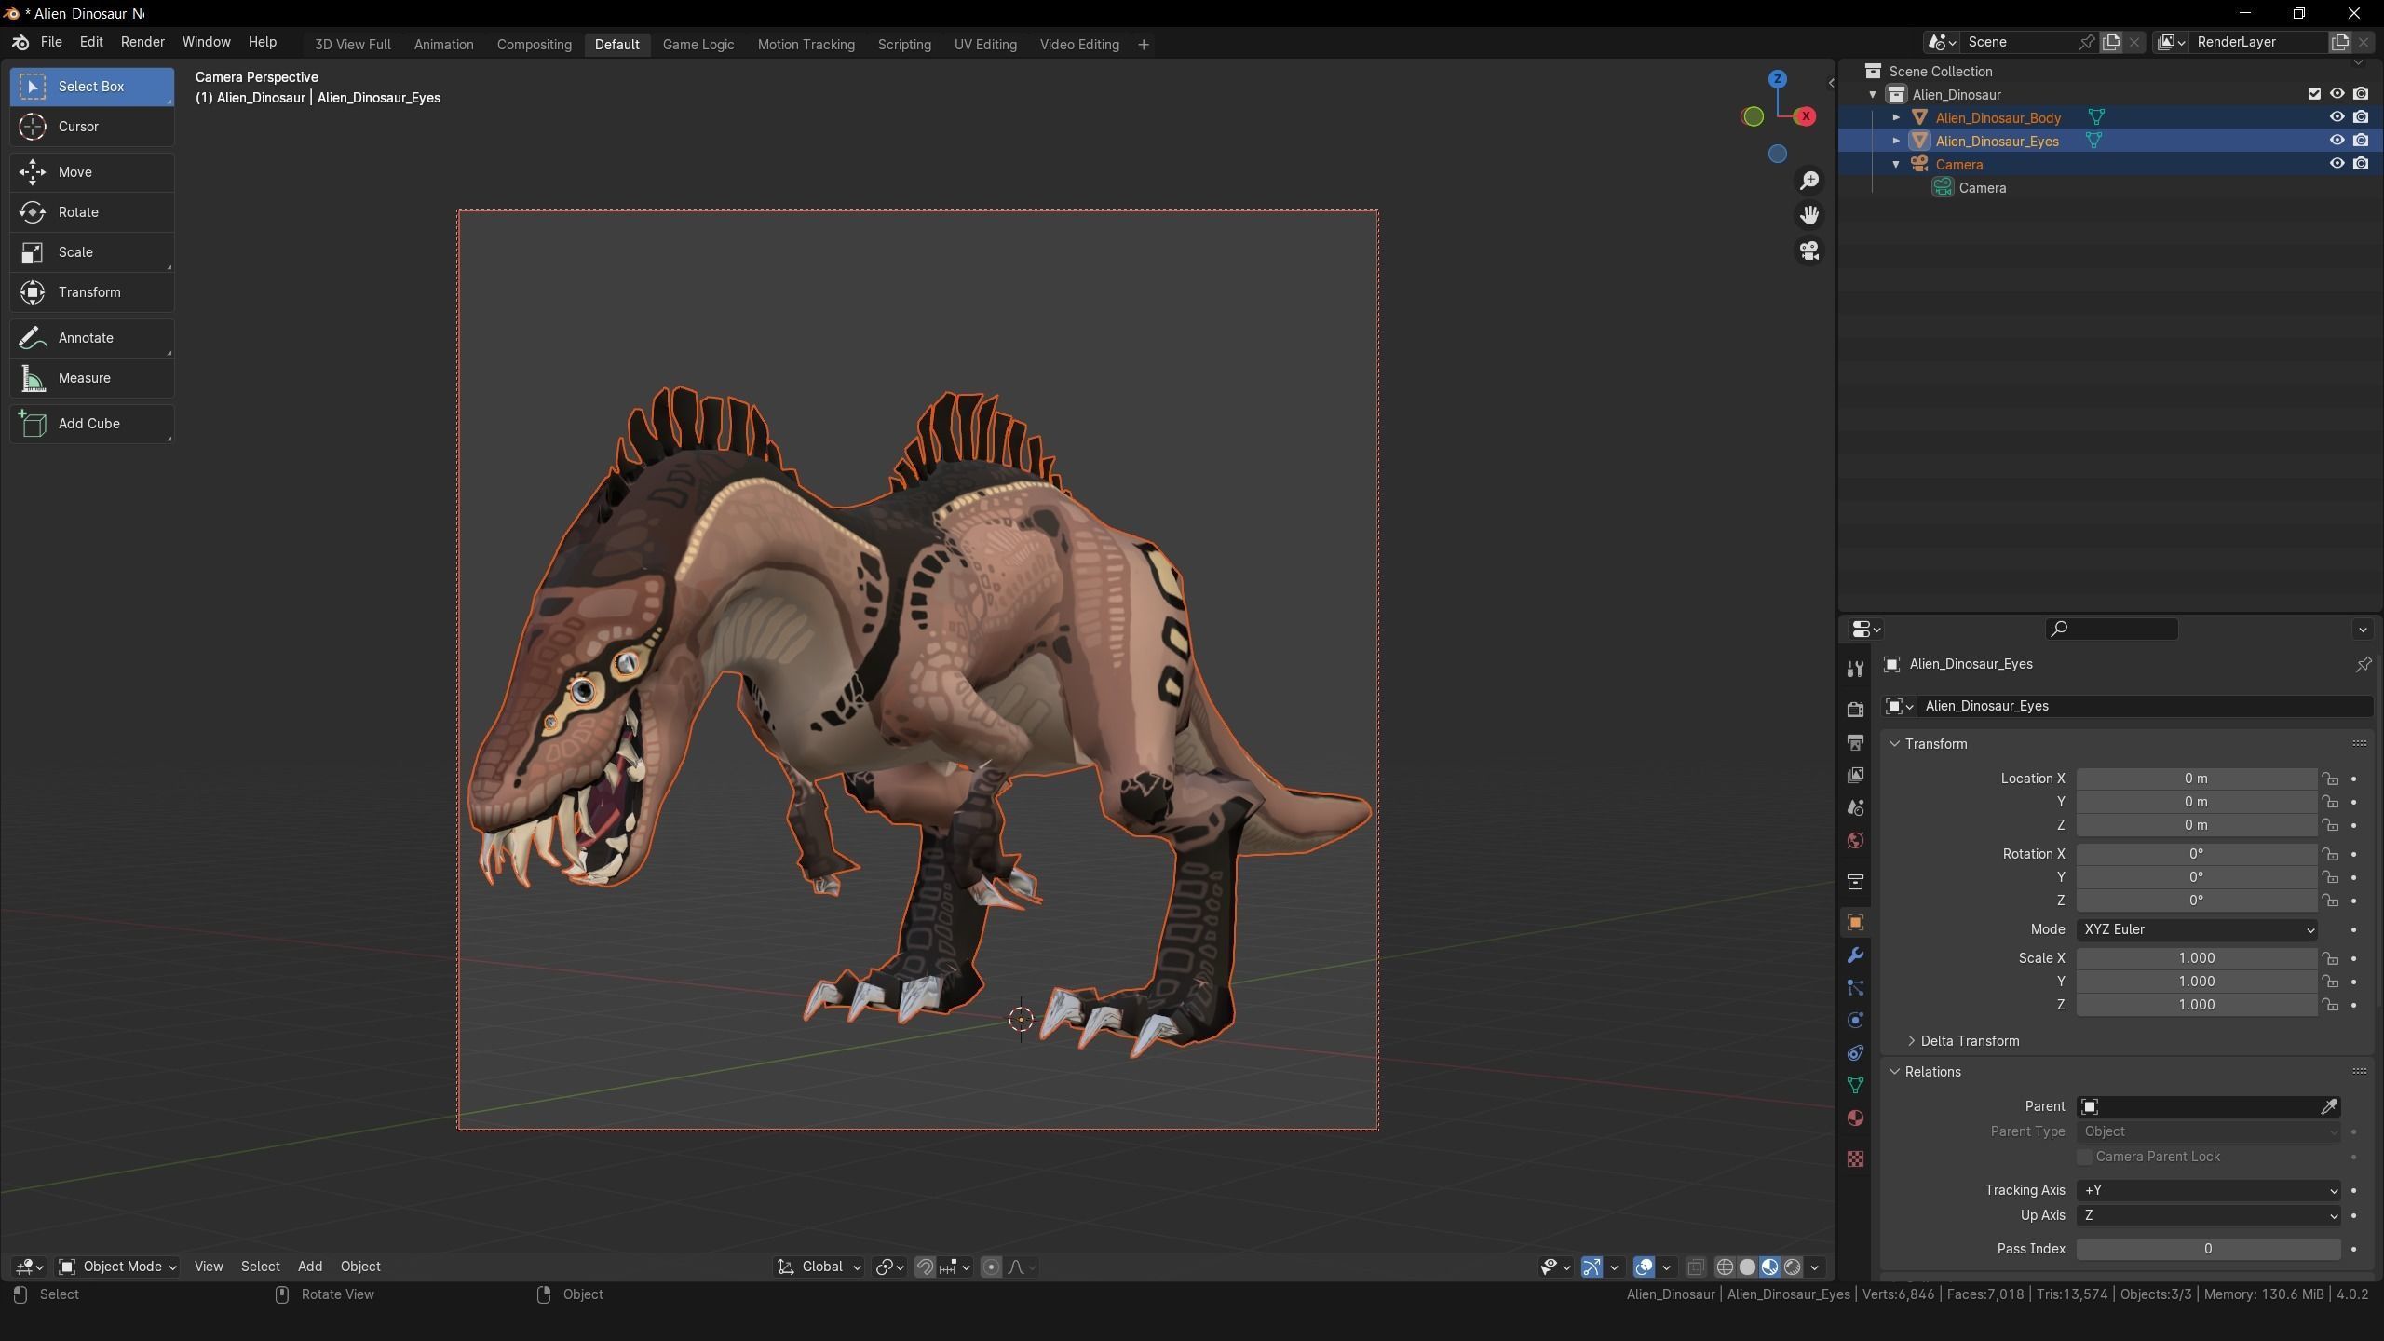This screenshot has width=2384, height=1341.
Task: Toggle proportional editing in header
Action: (991, 1267)
